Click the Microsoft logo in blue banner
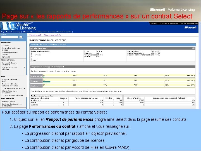 (x=190, y=27)
